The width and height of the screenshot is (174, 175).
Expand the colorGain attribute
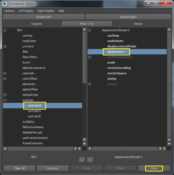click(5, 73)
